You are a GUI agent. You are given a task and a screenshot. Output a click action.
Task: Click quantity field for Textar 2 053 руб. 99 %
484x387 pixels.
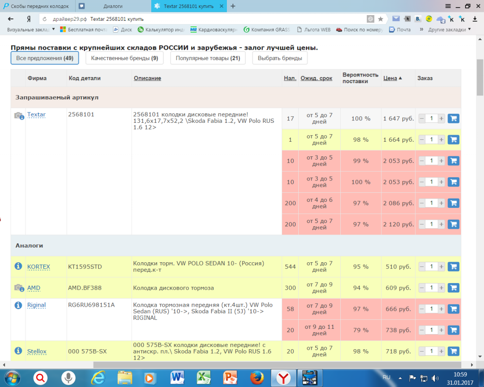tap(432, 161)
